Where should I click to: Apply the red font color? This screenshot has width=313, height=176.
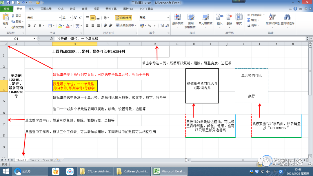coord(68,26)
